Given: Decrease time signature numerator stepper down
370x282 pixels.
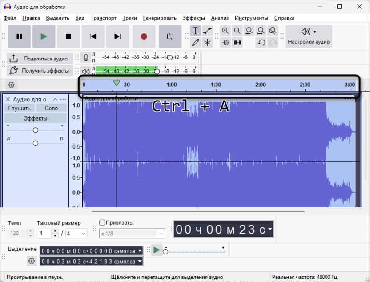Looking at the screenshot, I should tap(55, 235).
